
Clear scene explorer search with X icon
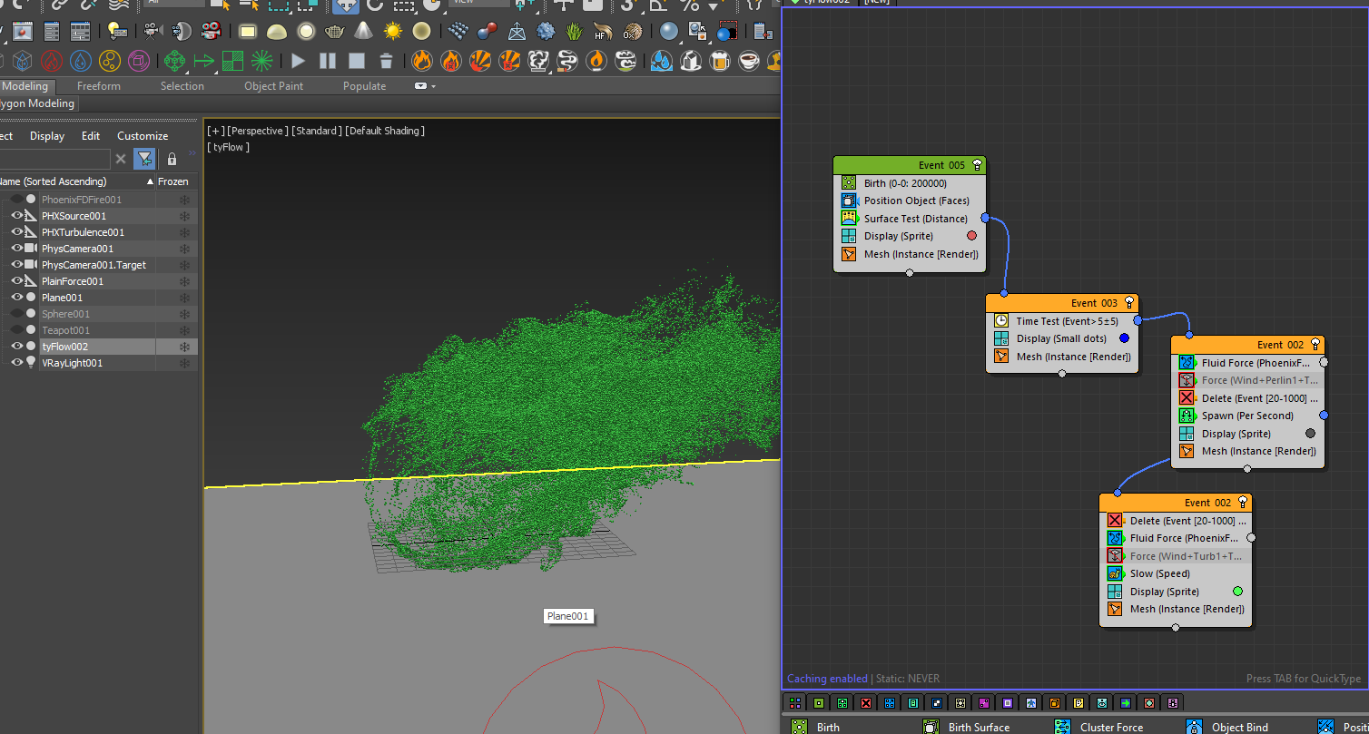[121, 159]
